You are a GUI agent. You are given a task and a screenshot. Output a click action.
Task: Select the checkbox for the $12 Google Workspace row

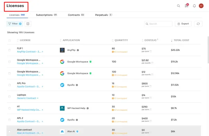[9, 73]
